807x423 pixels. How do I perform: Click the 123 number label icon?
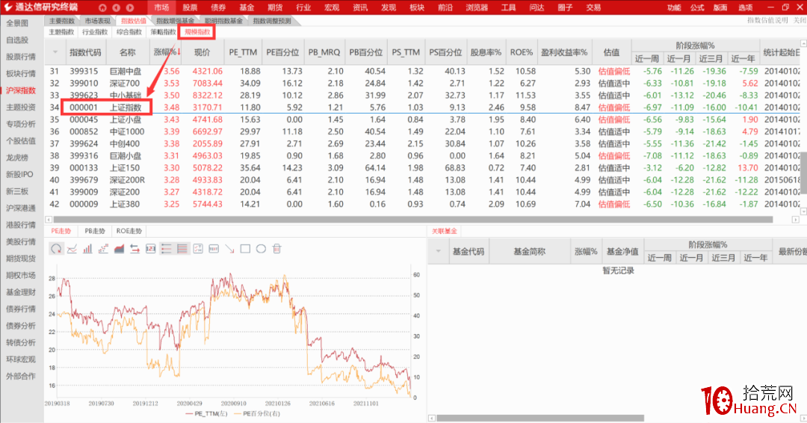[x=151, y=249]
